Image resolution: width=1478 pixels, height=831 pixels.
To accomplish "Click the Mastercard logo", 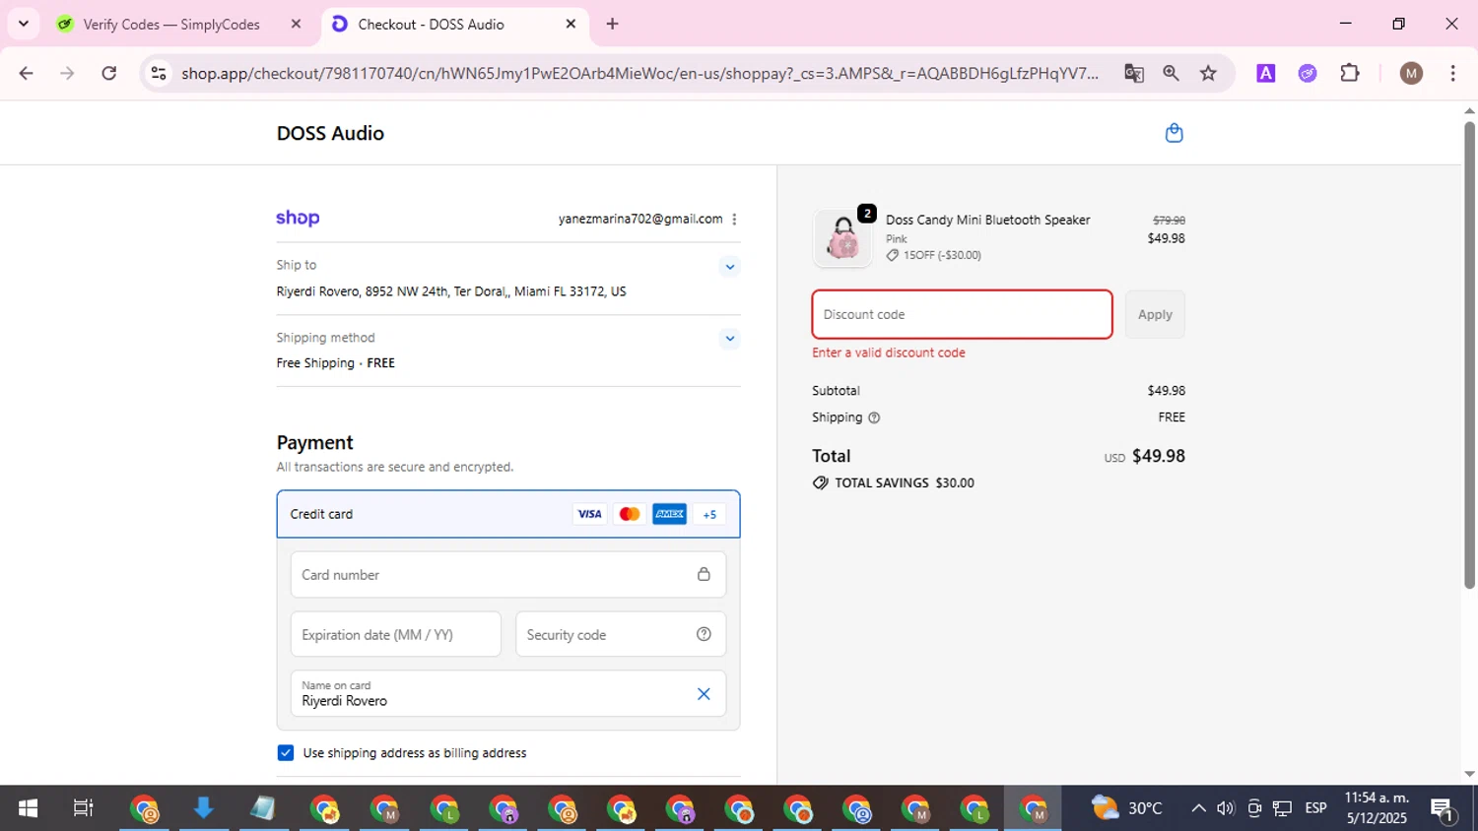I will click(629, 514).
